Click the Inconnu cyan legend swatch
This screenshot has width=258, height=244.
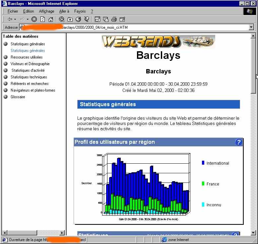[203, 204]
